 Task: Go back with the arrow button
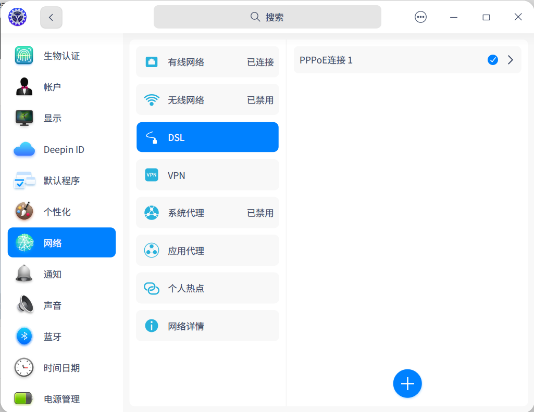coord(51,17)
